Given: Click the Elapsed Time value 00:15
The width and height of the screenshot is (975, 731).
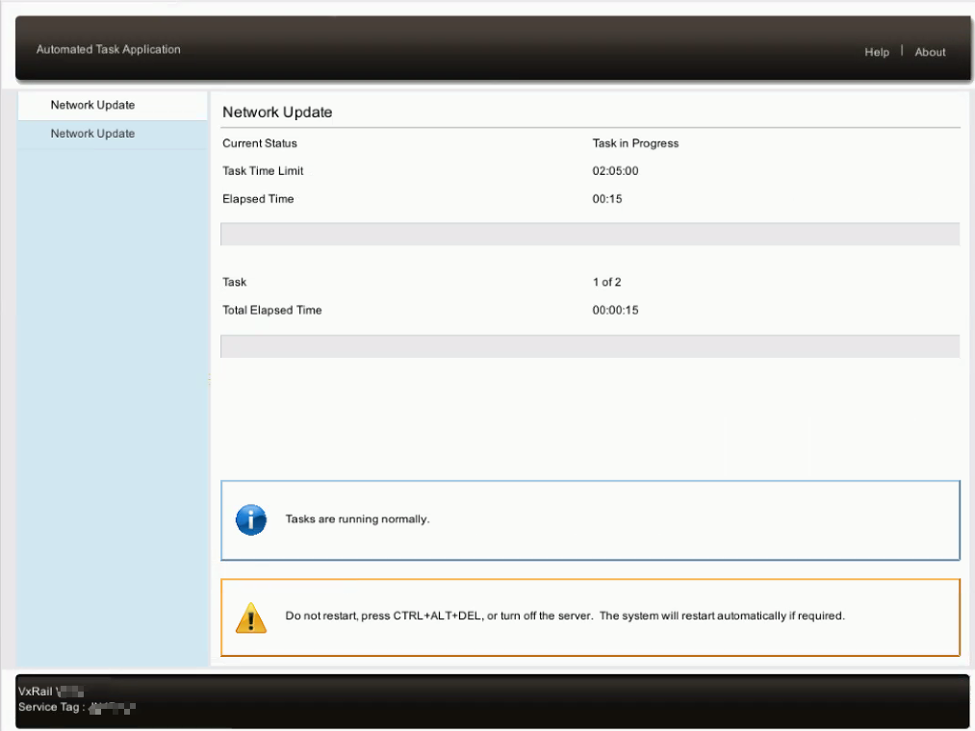Looking at the screenshot, I should [x=606, y=199].
